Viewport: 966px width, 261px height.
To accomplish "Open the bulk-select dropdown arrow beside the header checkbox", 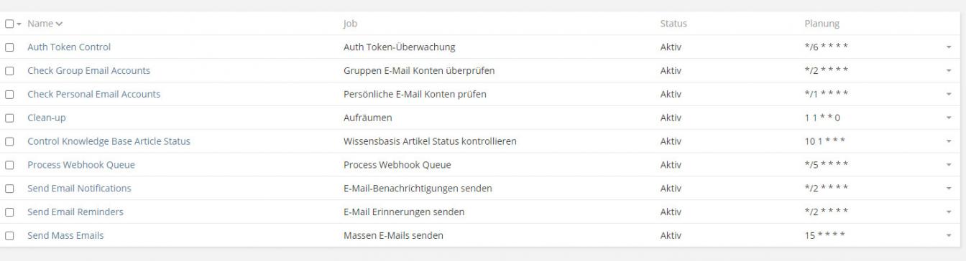I will point(19,24).
